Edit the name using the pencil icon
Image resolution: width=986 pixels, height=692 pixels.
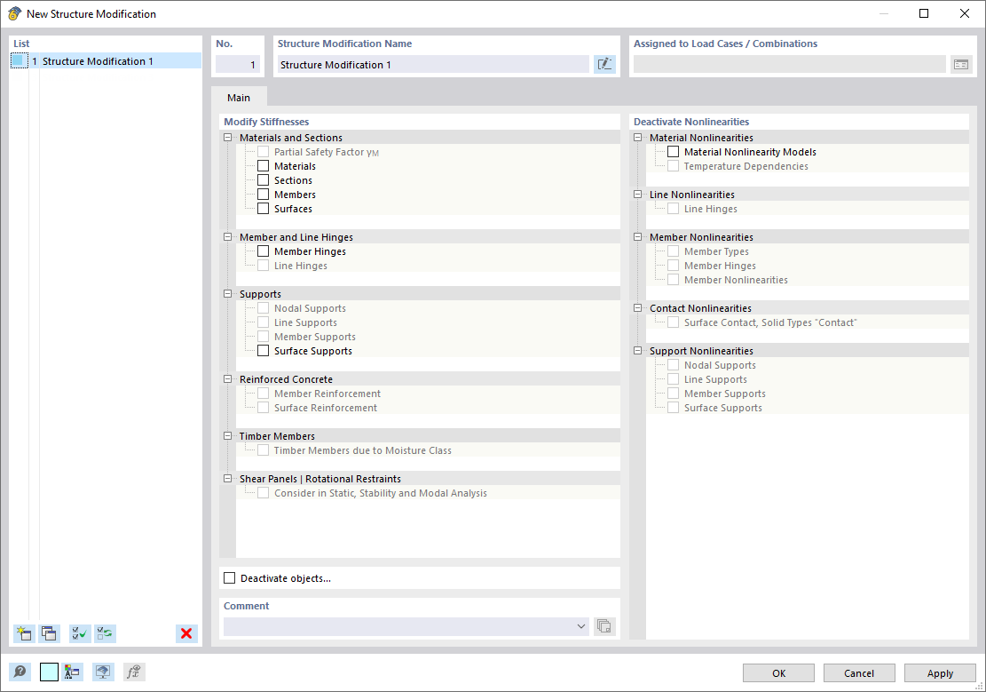pos(604,63)
